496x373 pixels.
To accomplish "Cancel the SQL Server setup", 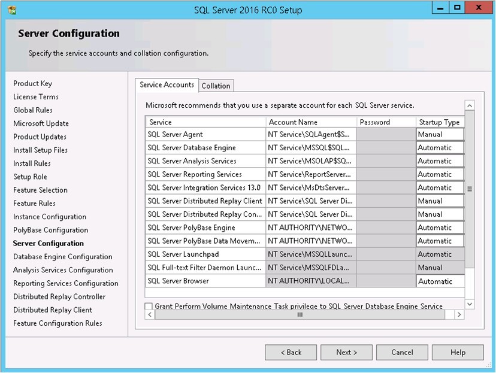I will [x=402, y=352].
